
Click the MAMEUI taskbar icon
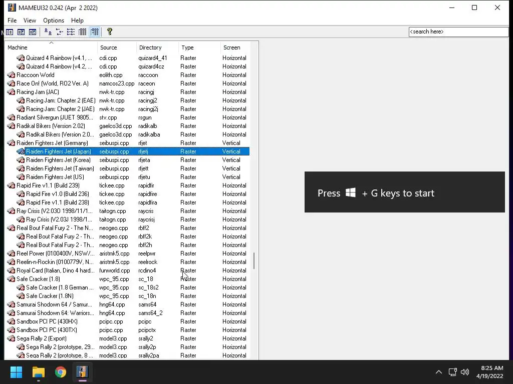[x=83, y=372]
